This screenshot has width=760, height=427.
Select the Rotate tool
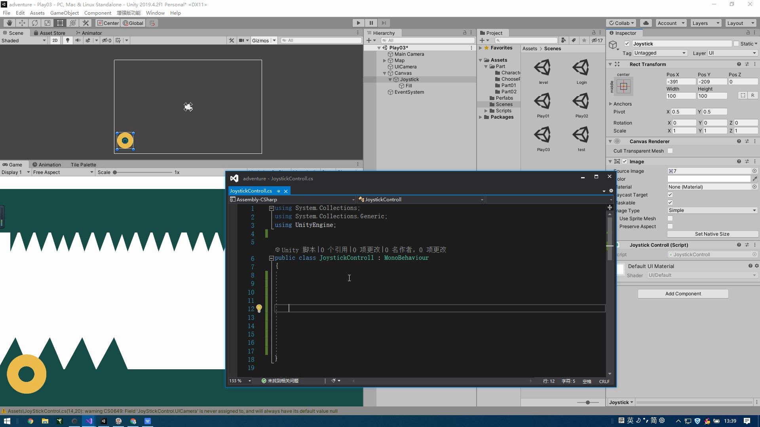point(35,23)
